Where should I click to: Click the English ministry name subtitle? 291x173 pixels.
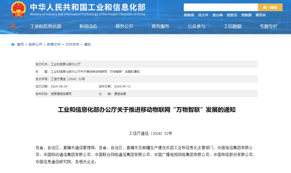point(87,14)
